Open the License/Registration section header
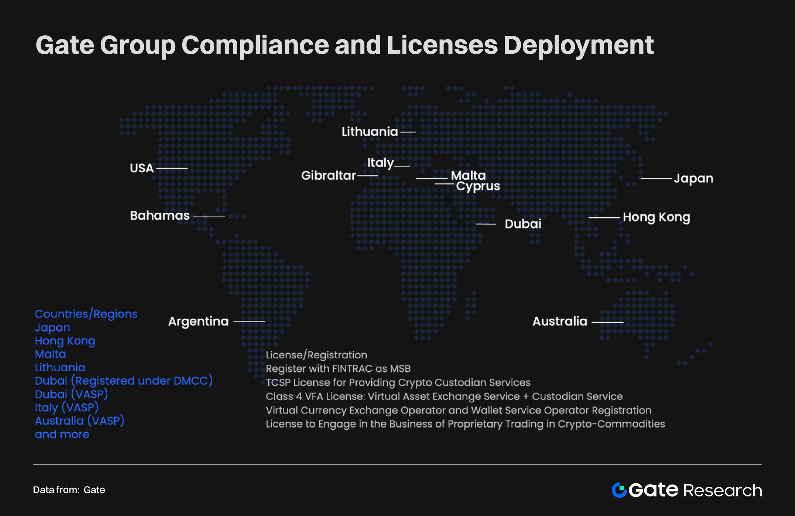The width and height of the screenshot is (795, 516). (x=316, y=355)
